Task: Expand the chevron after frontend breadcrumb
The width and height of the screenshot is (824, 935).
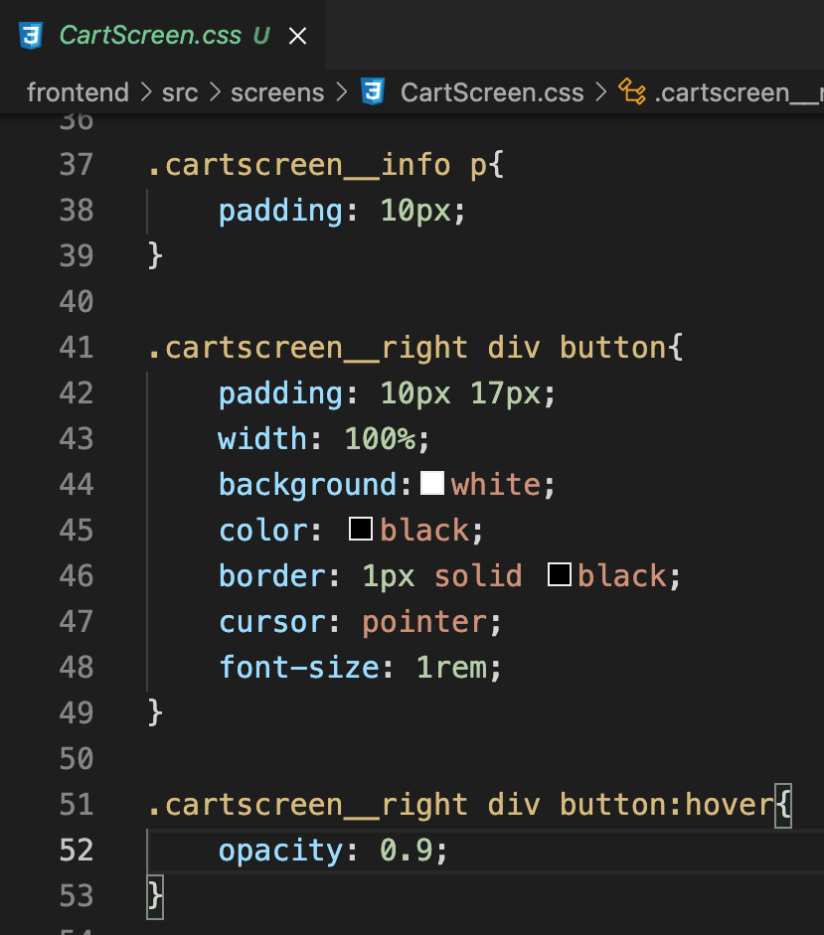Action: pos(145,92)
